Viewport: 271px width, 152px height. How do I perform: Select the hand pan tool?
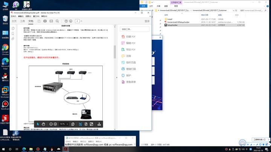44,124
